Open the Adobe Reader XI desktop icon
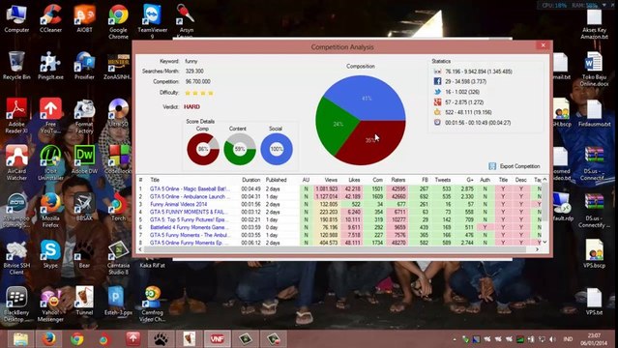618x348 pixels. (16, 116)
